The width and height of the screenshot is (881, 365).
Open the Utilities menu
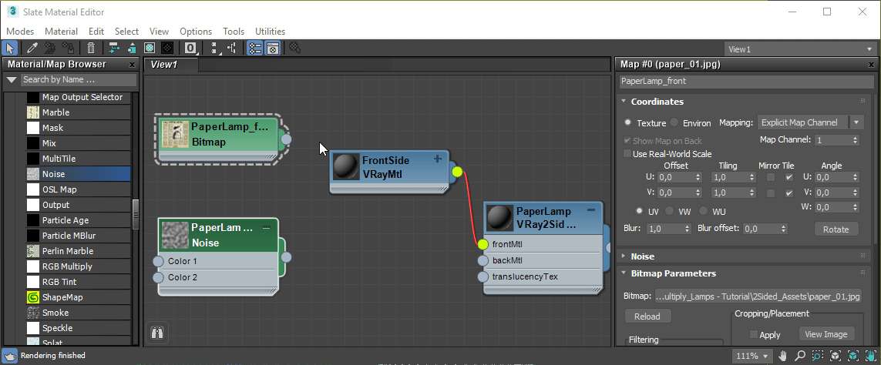point(270,32)
